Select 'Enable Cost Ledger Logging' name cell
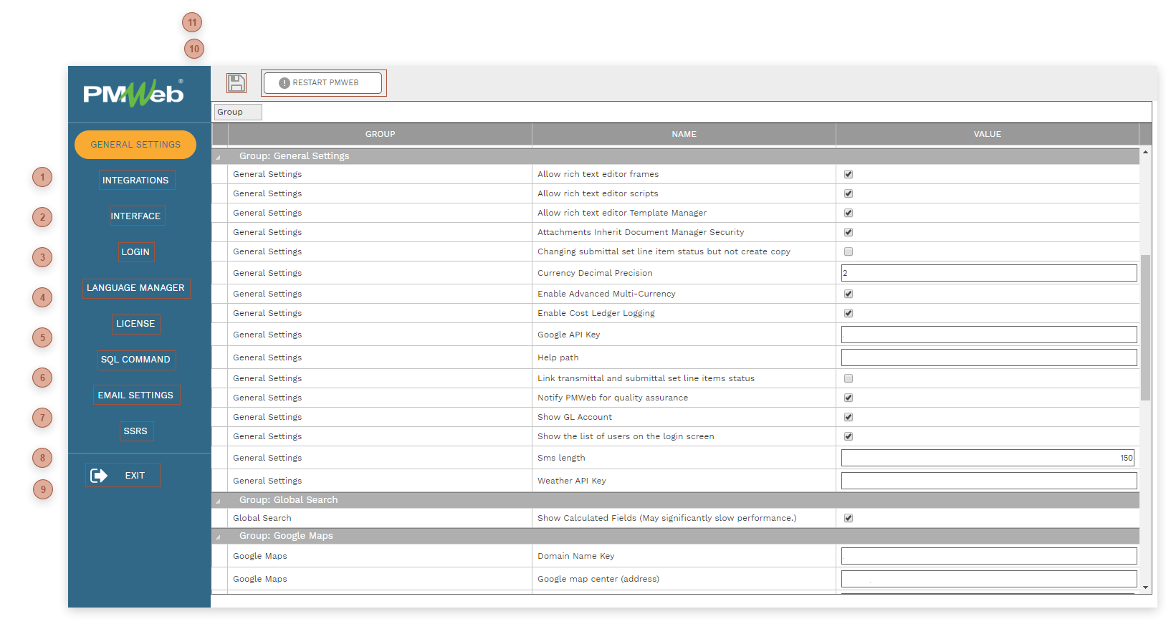Screen dimensions: 1171x624 [x=684, y=313]
